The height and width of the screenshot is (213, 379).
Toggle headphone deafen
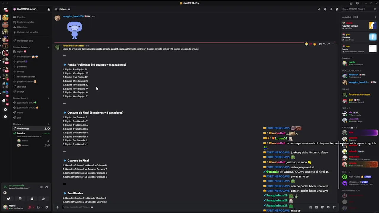click(x=38, y=207)
